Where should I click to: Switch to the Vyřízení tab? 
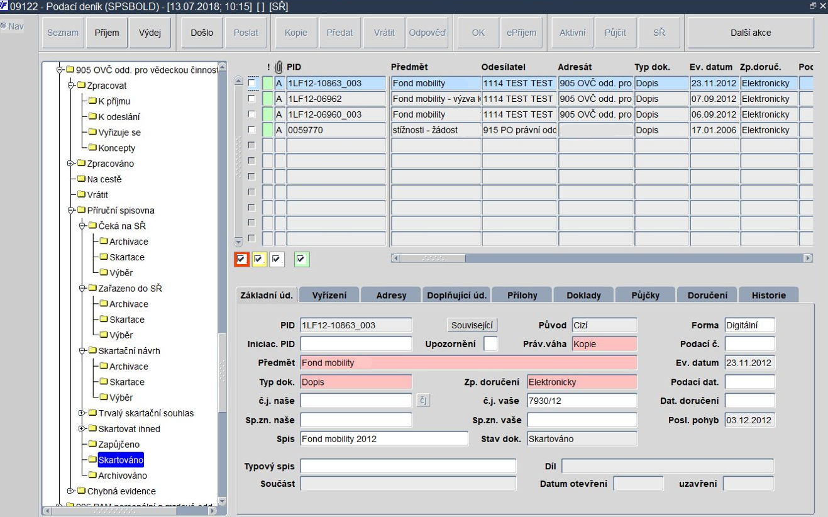pyautogui.click(x=329, y=295)
